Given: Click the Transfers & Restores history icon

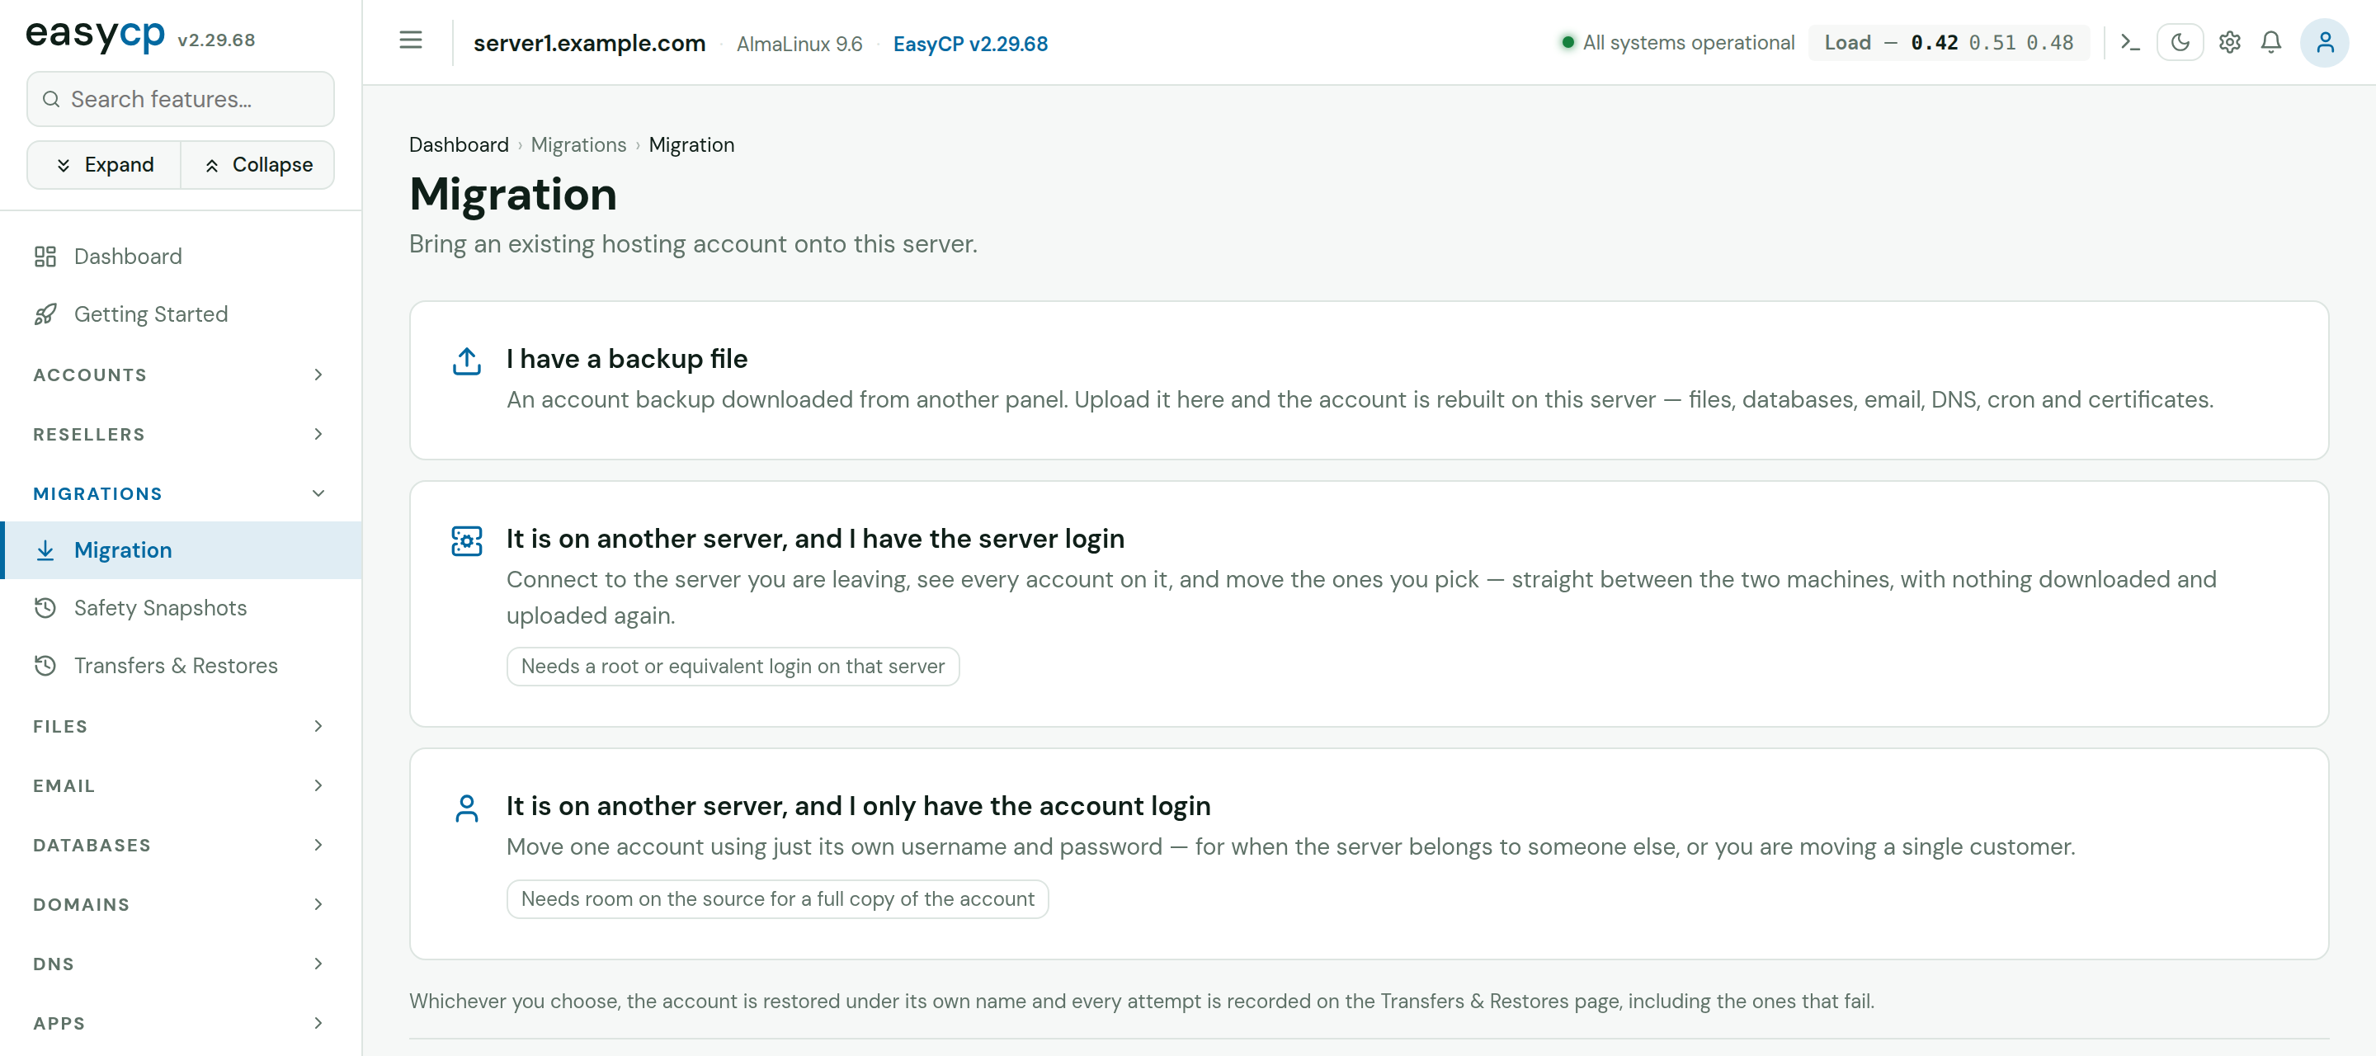Looking at the screenshot, I should click(x=45, y=666).
